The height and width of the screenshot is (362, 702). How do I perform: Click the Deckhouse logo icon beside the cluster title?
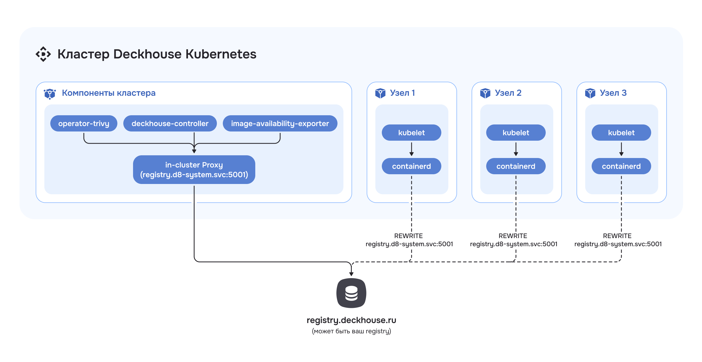43,54
